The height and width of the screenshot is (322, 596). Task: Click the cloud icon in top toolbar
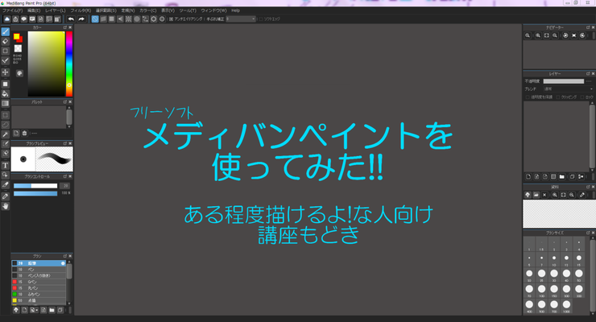pos(6,19)
